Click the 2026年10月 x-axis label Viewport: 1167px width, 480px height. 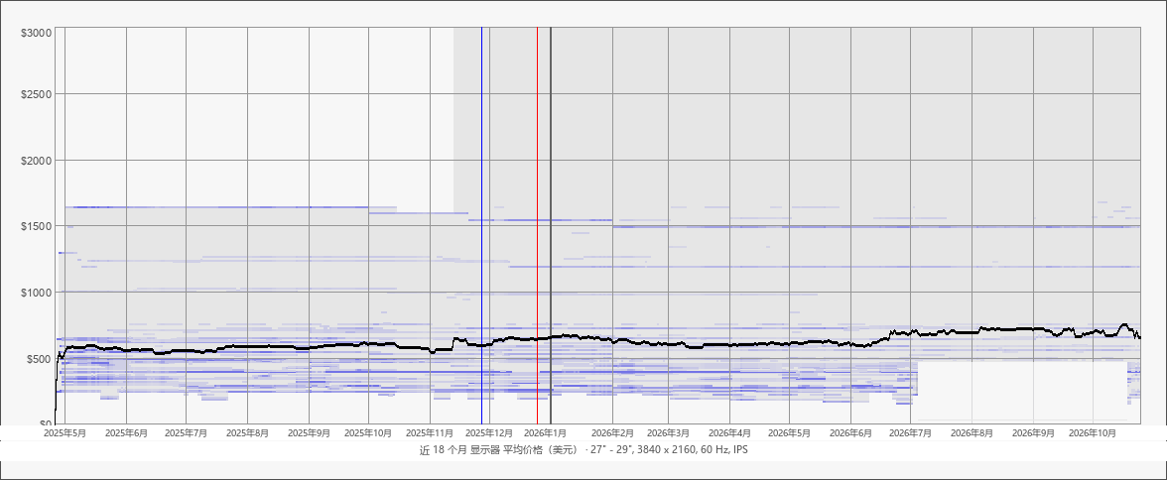(x=1093, y=432)
